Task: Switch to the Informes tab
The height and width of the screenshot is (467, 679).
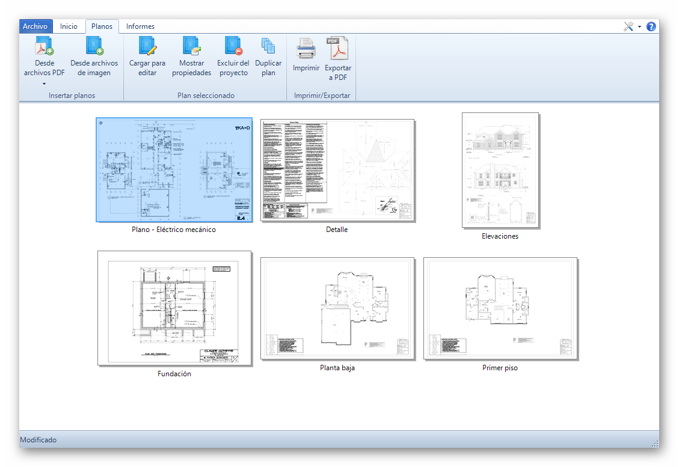Action: point(140,26)
